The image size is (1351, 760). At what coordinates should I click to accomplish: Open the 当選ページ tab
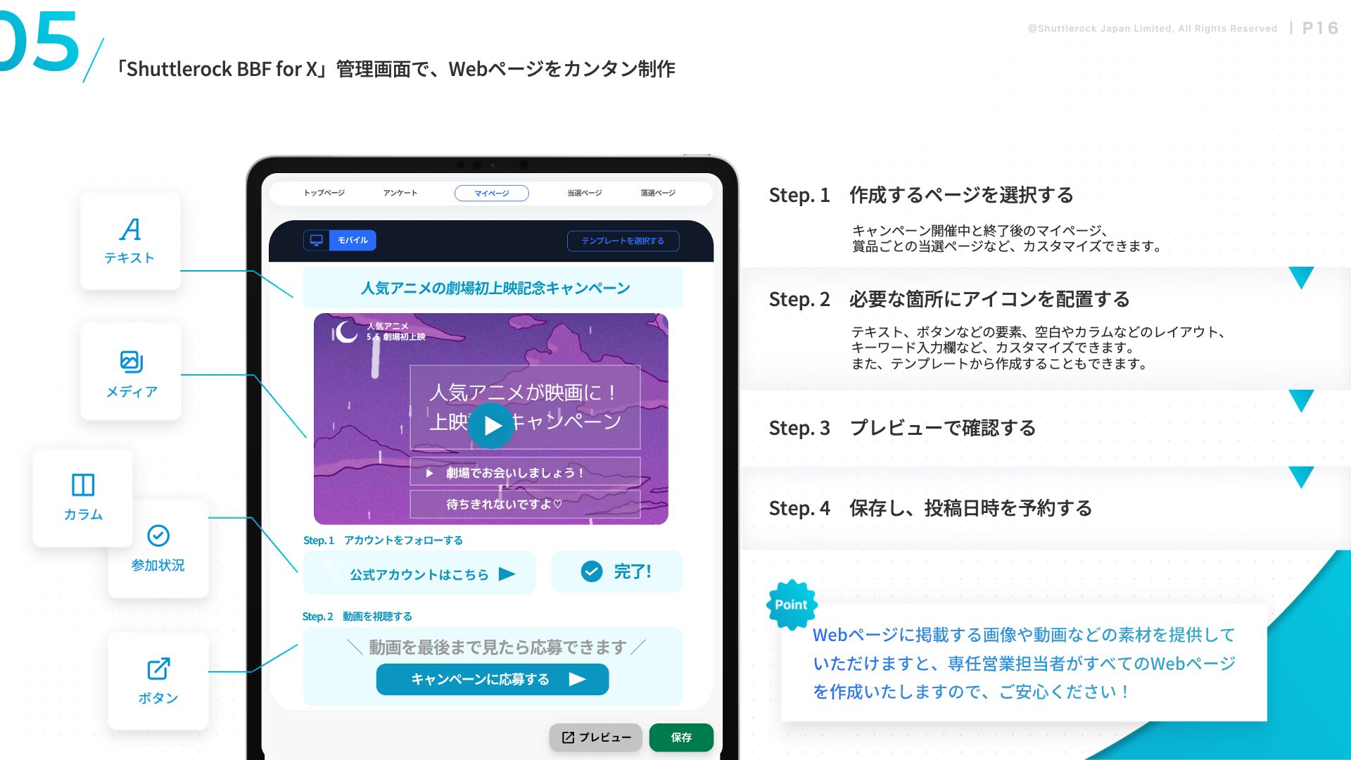(585, 193)
